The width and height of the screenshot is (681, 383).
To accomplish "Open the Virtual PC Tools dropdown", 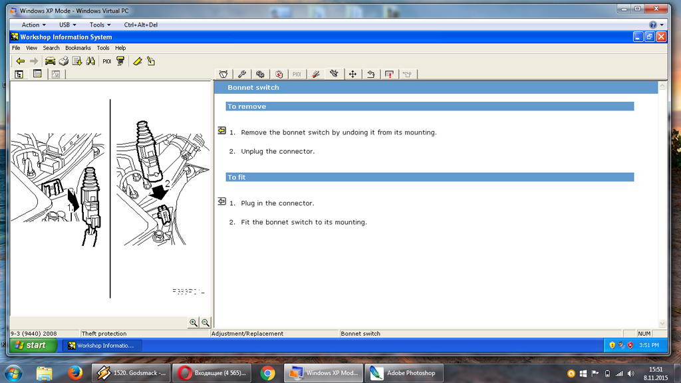I will click(100, 25).
